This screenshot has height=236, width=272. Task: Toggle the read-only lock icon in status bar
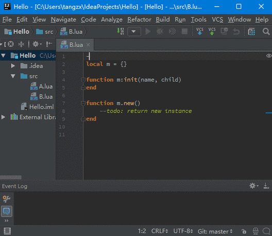[x=244, y=231]
